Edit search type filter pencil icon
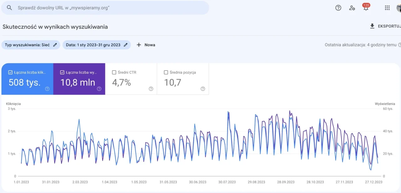 55,45
